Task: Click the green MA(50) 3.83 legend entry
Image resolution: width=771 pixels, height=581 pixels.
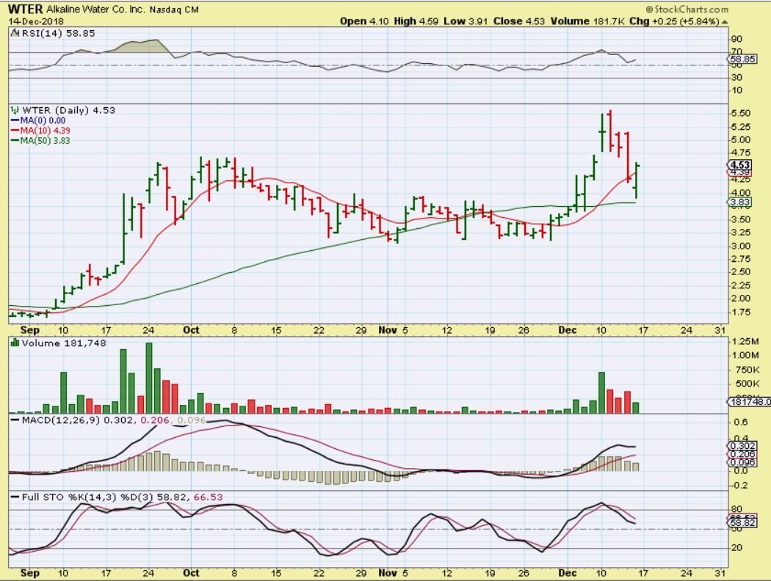Action: point(40,140)
